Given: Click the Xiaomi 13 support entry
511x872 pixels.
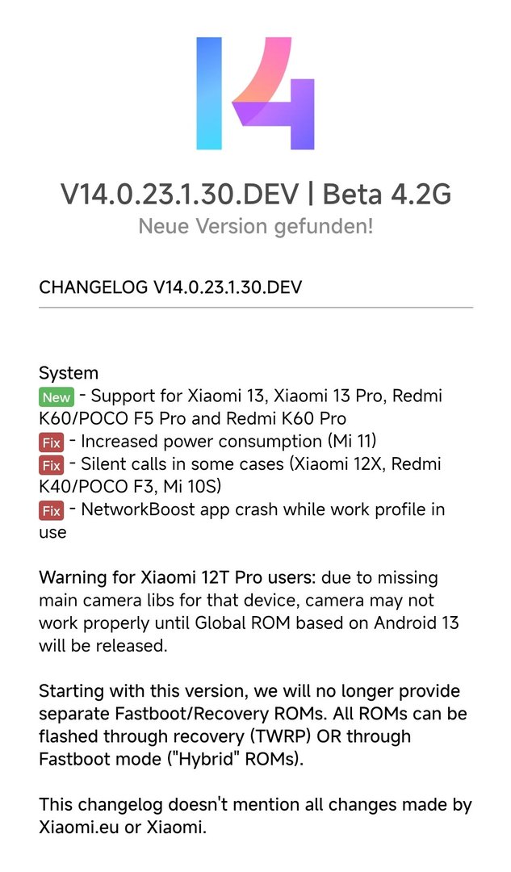Looking at the screenshot, I should [x=241, y=407].
